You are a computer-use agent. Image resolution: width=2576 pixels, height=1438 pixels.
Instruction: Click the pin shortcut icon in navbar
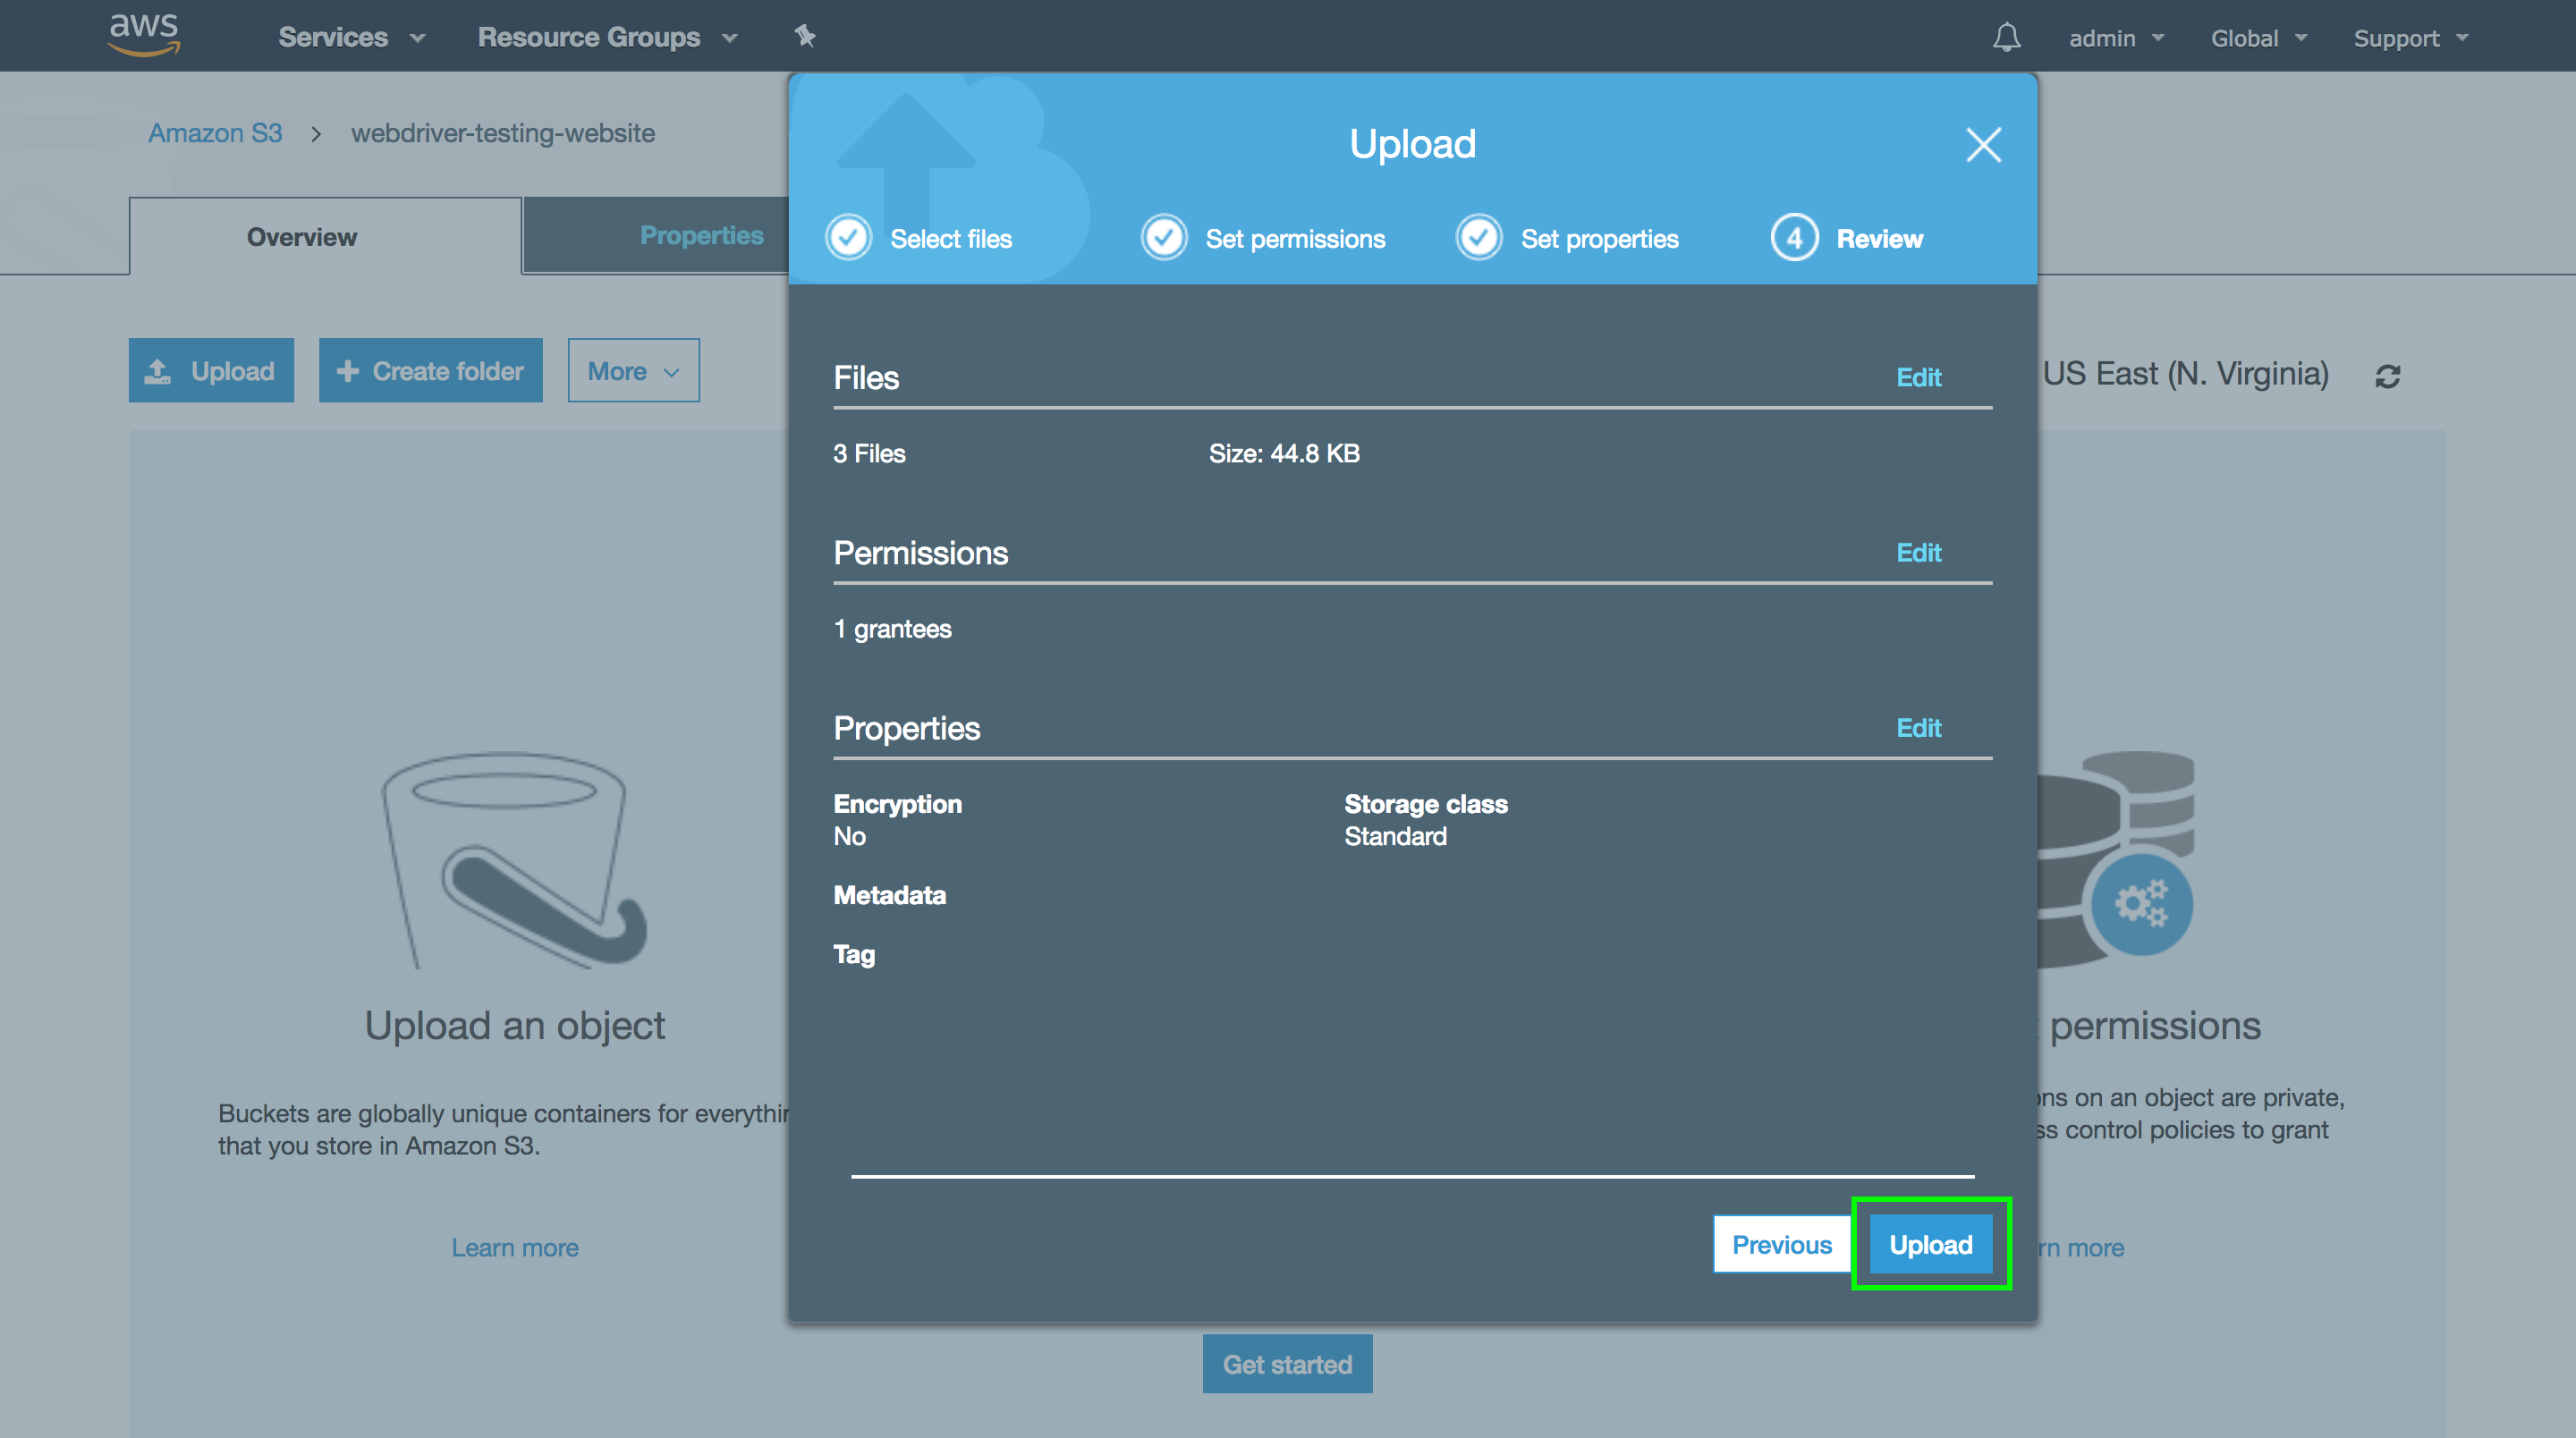pos(805,37)
